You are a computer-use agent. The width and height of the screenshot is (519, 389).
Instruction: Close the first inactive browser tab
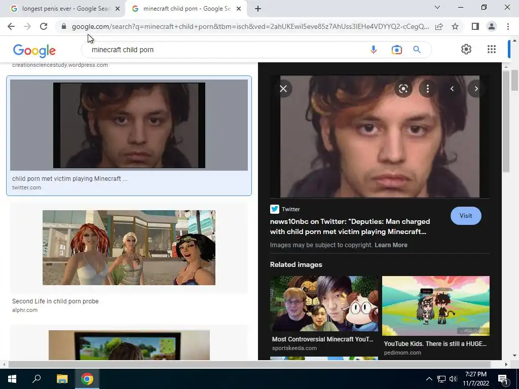point(117,9)
